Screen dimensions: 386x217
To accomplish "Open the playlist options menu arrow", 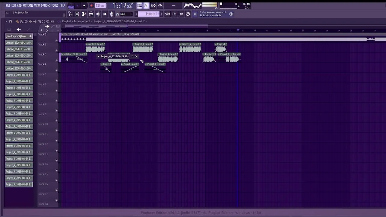I will tap(6, 21).
